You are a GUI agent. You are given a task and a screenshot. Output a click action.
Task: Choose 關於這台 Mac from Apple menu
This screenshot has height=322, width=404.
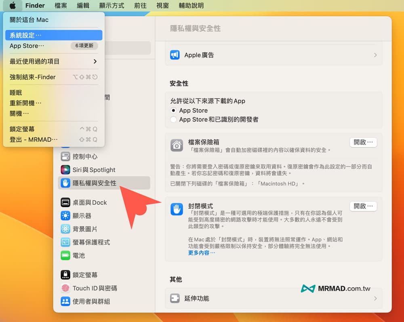[x=54, y=19]
